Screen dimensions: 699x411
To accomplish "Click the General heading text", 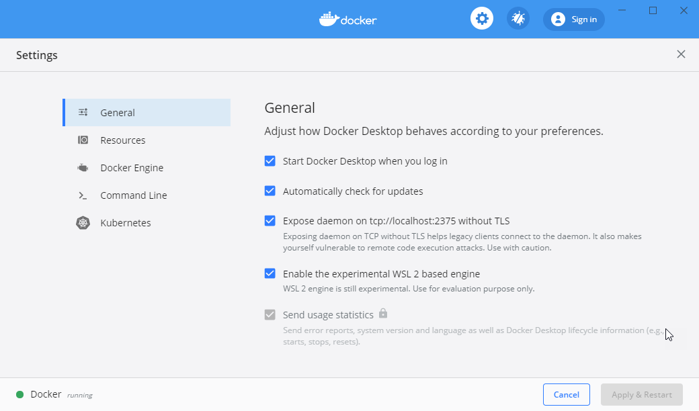I will coord(290,107).
